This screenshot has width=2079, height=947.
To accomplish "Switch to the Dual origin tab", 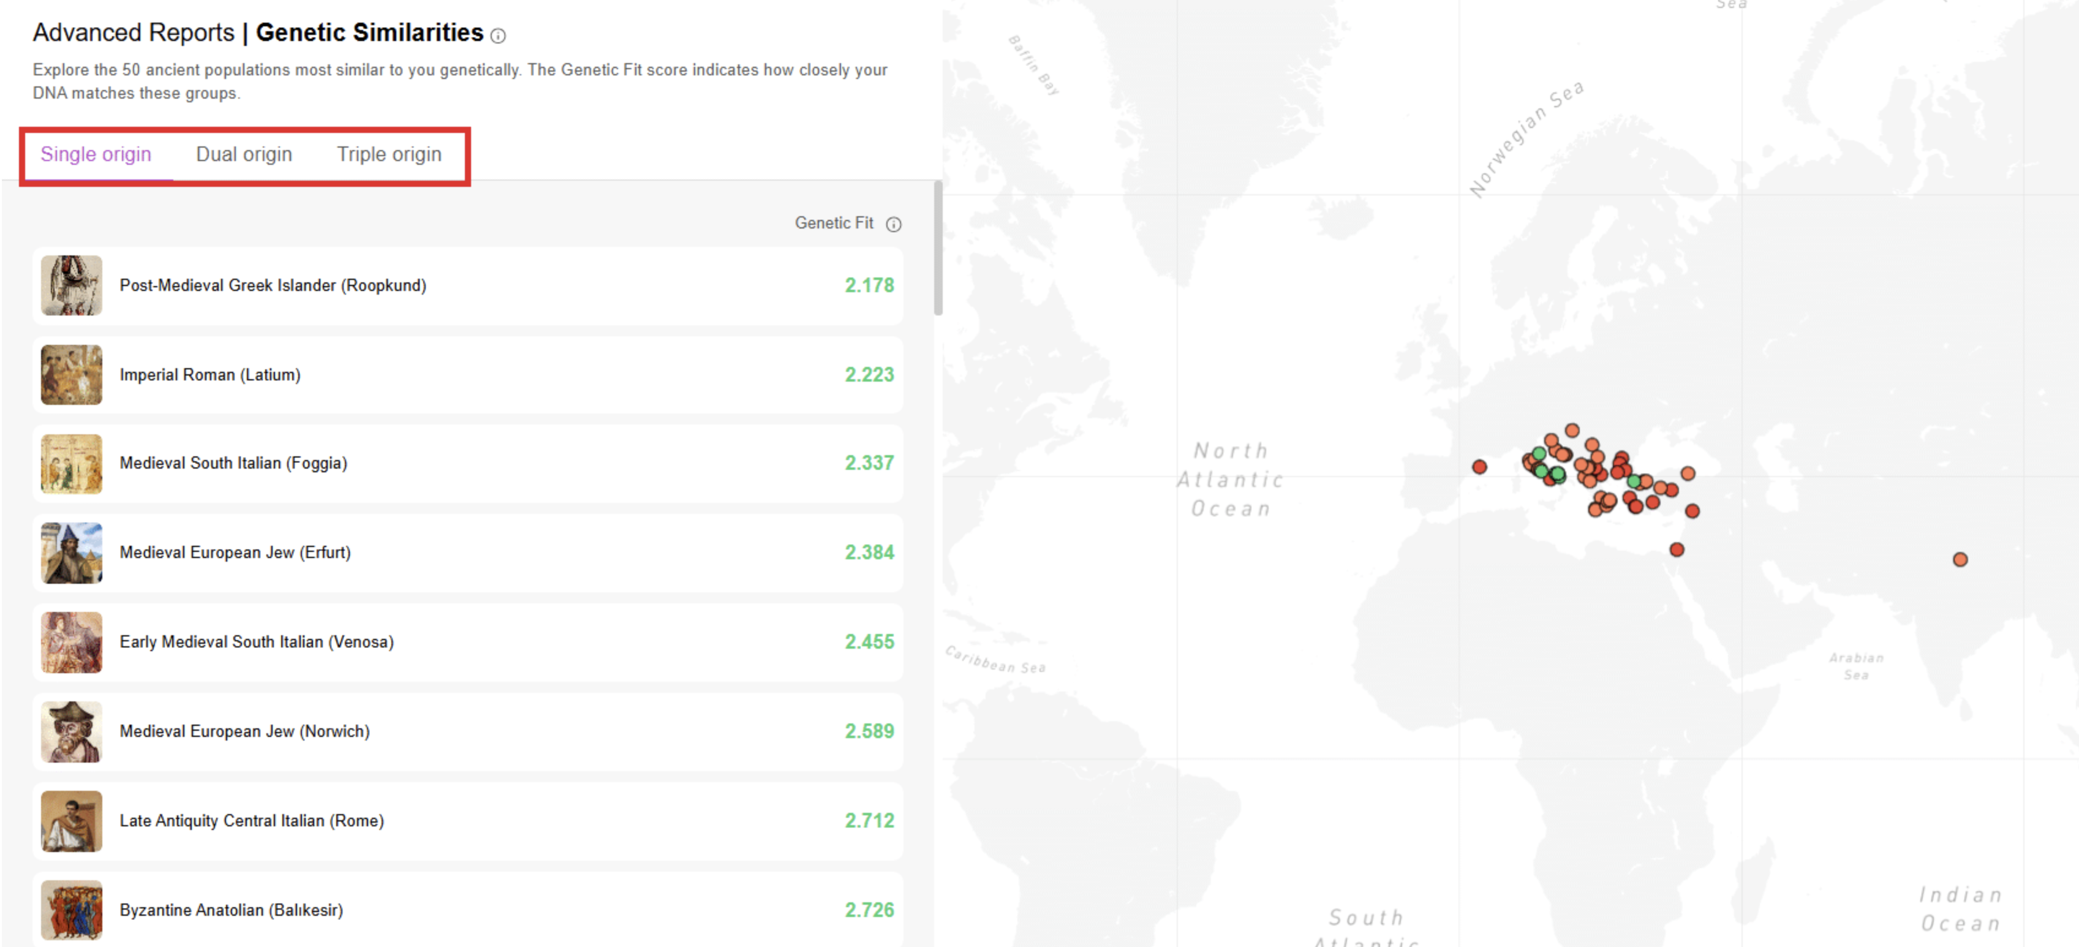I will pos(244,154).
